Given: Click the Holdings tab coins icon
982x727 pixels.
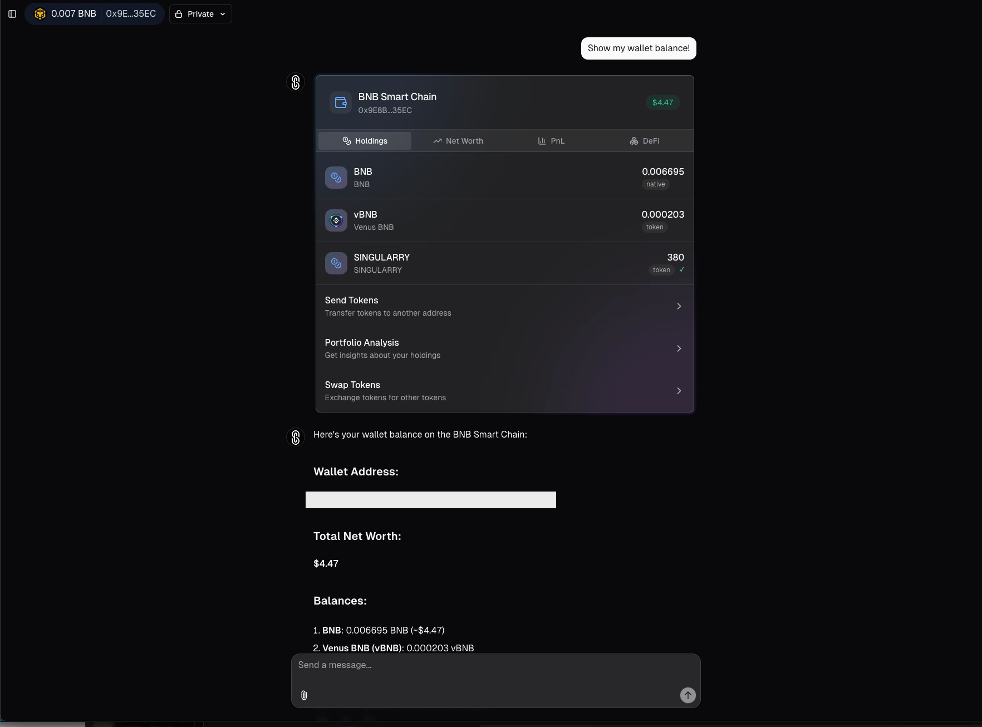Looking at the screenshot, I should coord(346,141).
